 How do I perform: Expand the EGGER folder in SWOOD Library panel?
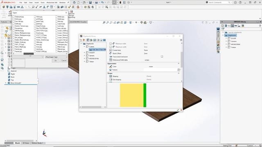(226, 38)
